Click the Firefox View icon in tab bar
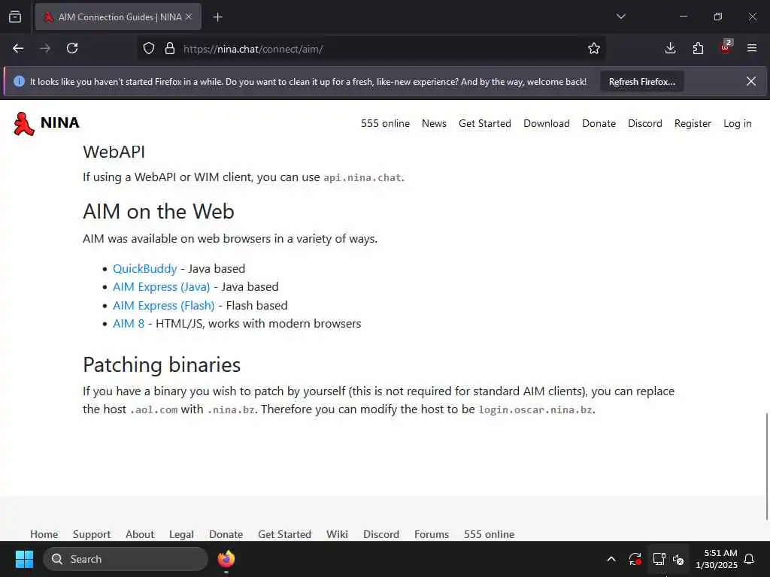Image resolution: width=770 pixels, height=577 pixels. (x=15, y=17)
